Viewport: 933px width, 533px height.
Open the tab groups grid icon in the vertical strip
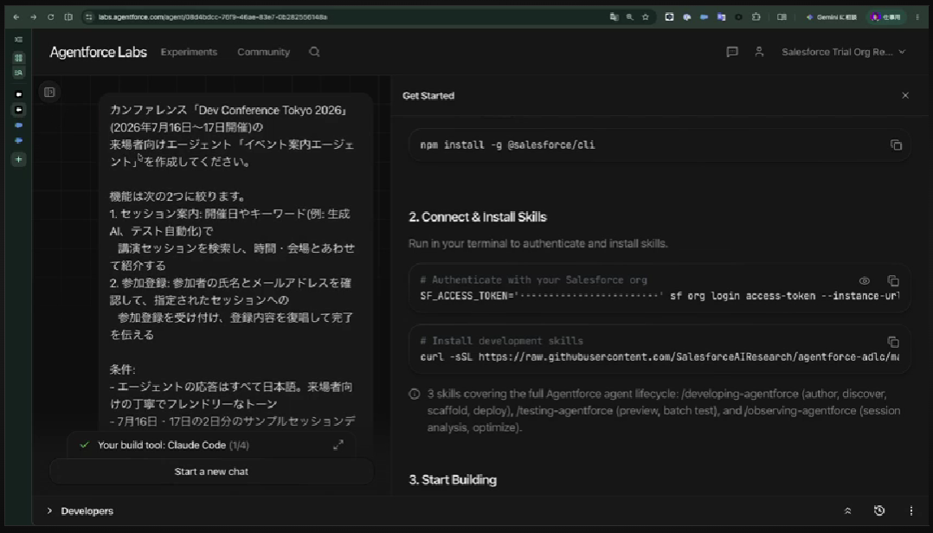[x=18, y=58]
